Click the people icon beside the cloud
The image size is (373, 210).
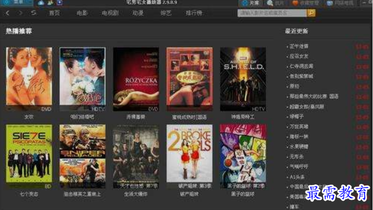[x=51, y=3]
